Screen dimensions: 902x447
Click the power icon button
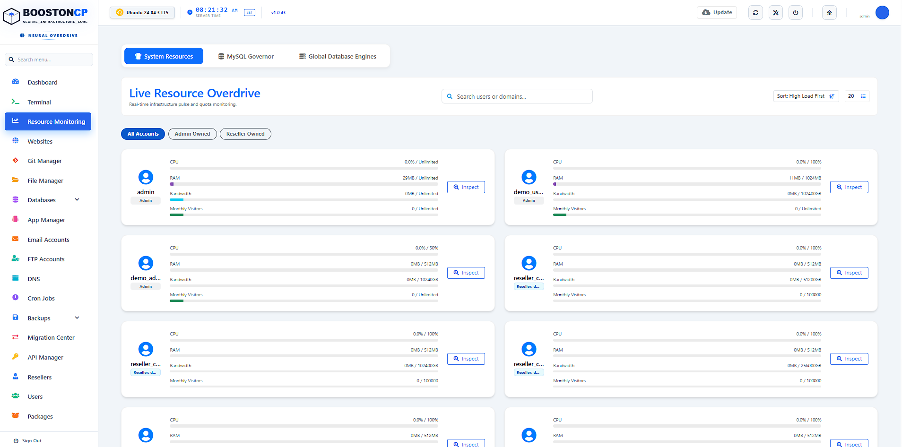(x=796, y=13)
